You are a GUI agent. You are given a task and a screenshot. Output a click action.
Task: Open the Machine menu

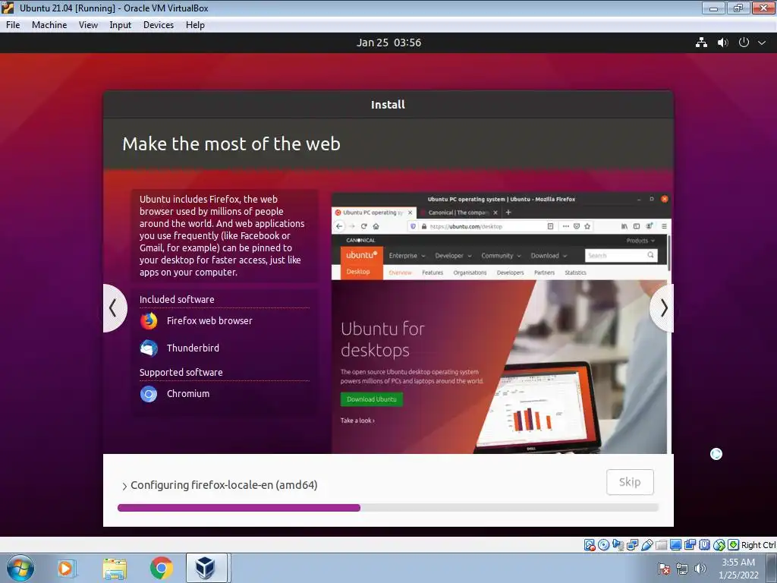point(49,25)
